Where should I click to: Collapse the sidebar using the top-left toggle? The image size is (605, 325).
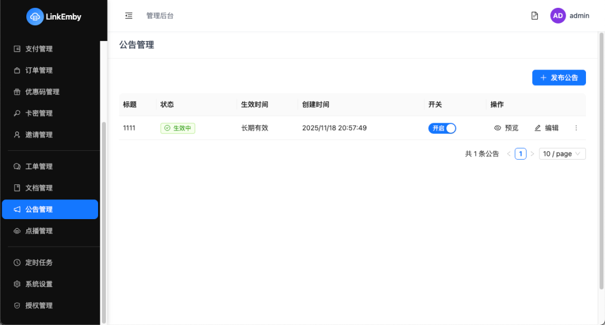[x=128, y=15]
